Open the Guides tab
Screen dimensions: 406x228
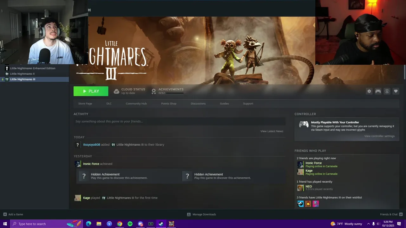224,104
